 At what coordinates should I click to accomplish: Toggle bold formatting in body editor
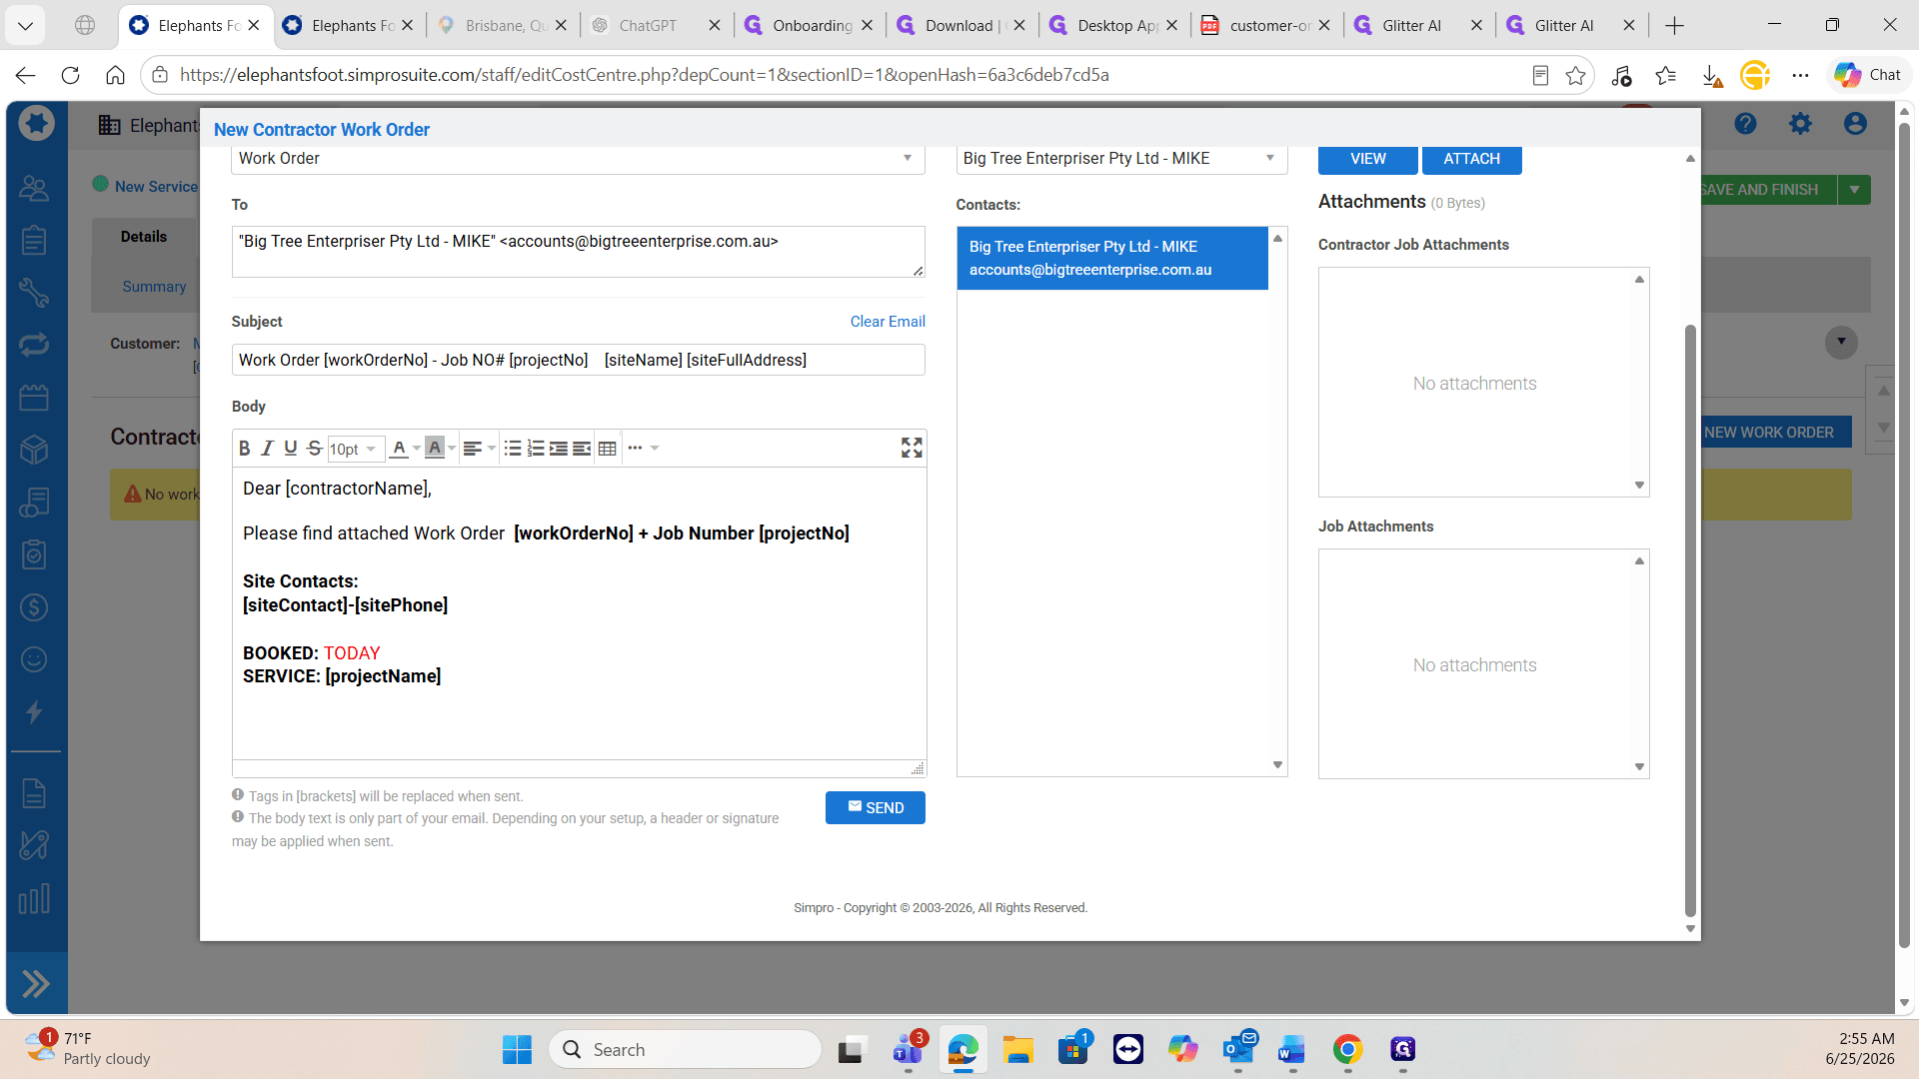[x=245, y=449]
